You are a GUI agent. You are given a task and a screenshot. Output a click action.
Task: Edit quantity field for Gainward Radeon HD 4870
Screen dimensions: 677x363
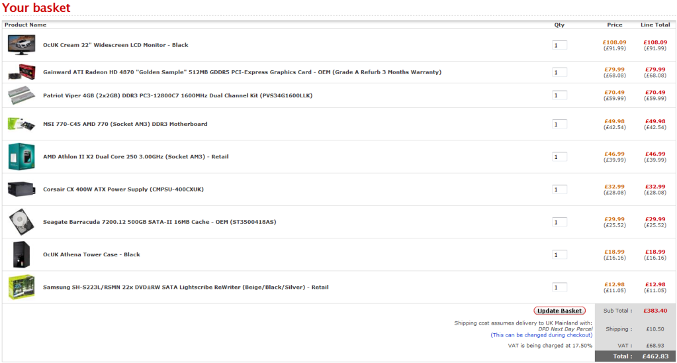(560, 72)
